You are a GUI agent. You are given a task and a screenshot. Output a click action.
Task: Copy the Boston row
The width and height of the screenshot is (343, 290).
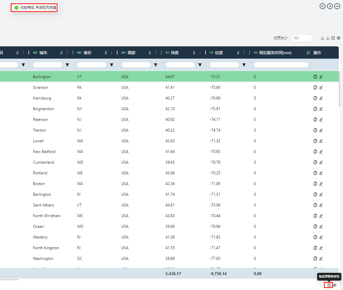pyautogui.click(x=315, y=184)
